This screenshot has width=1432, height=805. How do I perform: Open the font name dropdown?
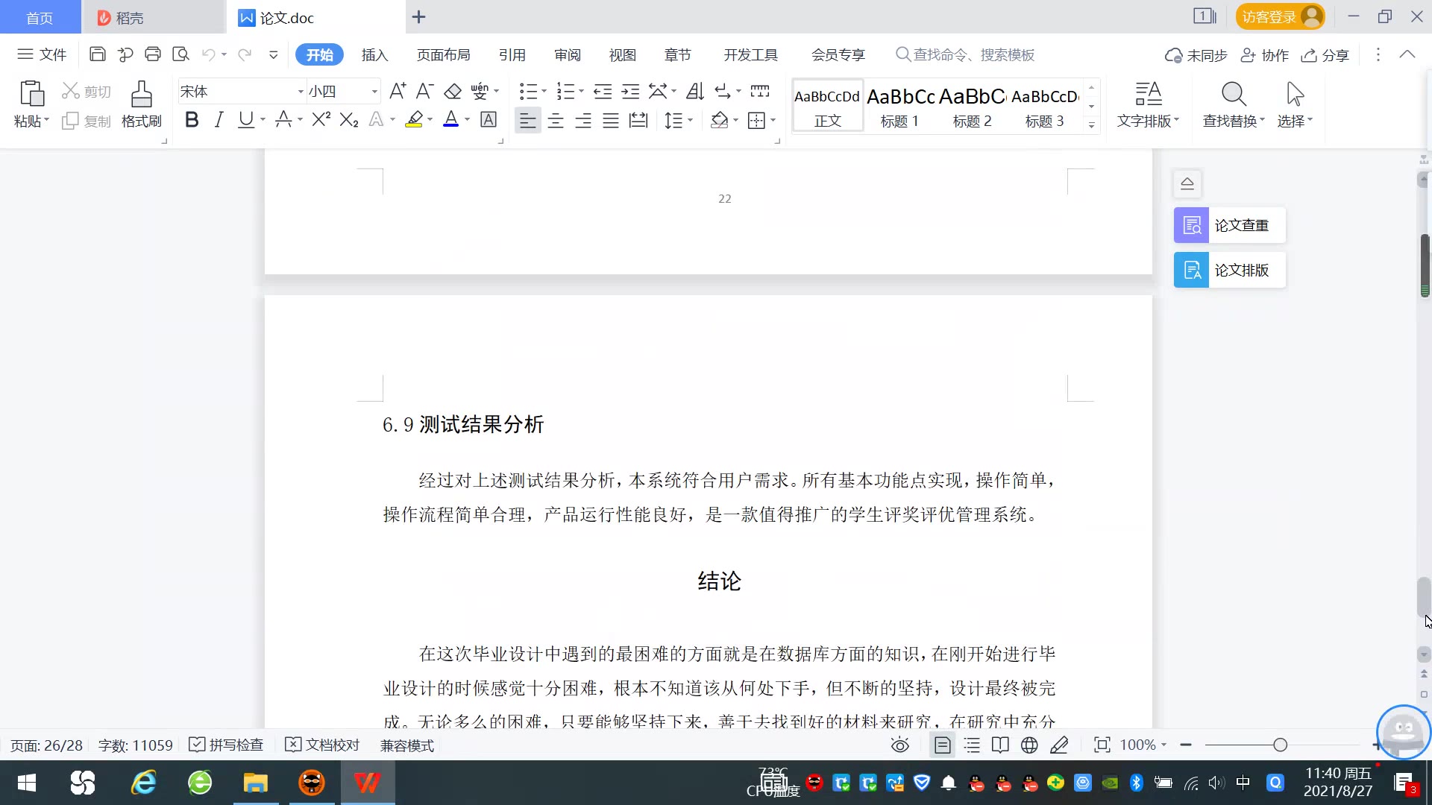pos(301,92)
